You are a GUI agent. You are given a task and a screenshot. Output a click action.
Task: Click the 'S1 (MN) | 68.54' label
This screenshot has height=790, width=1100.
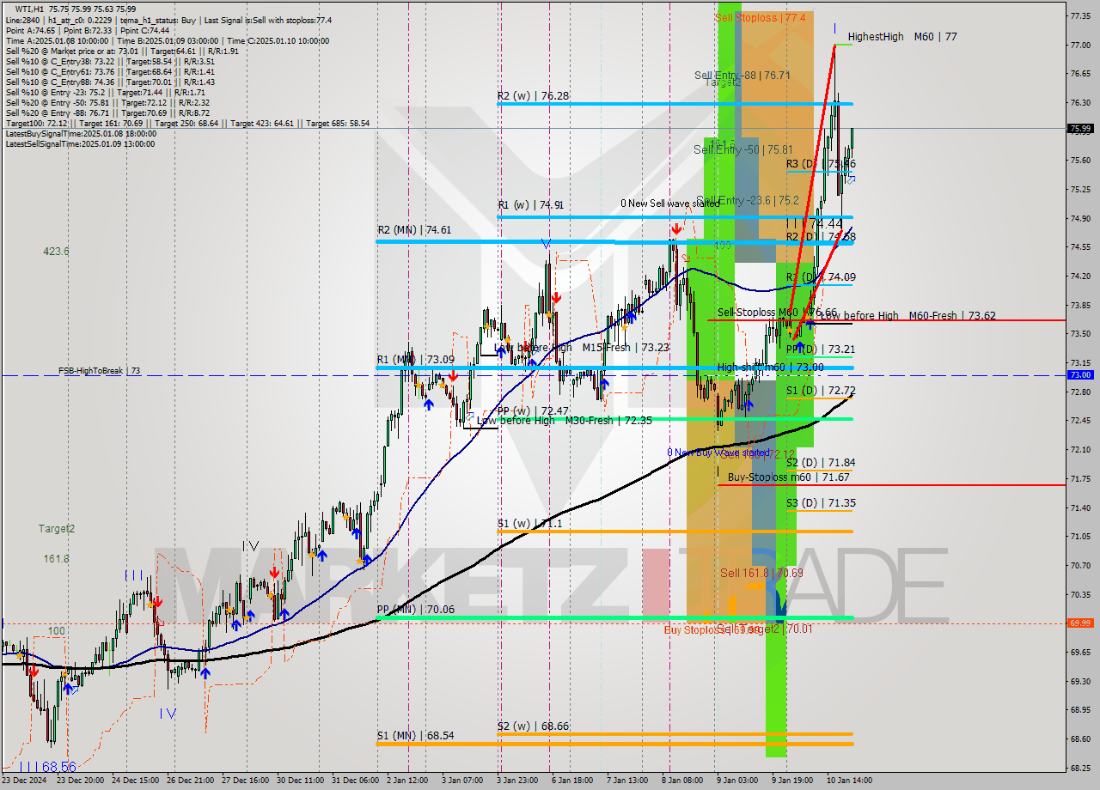click(x=414, y=736)
